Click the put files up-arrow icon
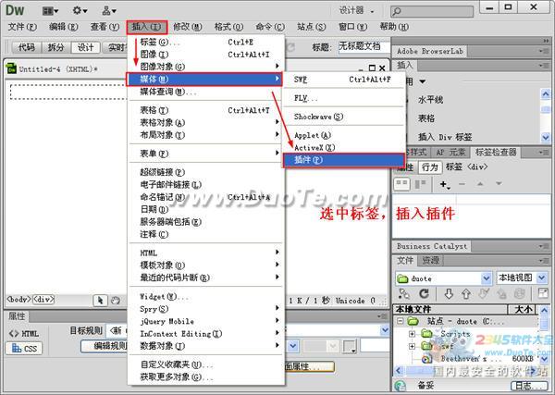555x395 pixels. pyautogui.click(x=466, y=294)
